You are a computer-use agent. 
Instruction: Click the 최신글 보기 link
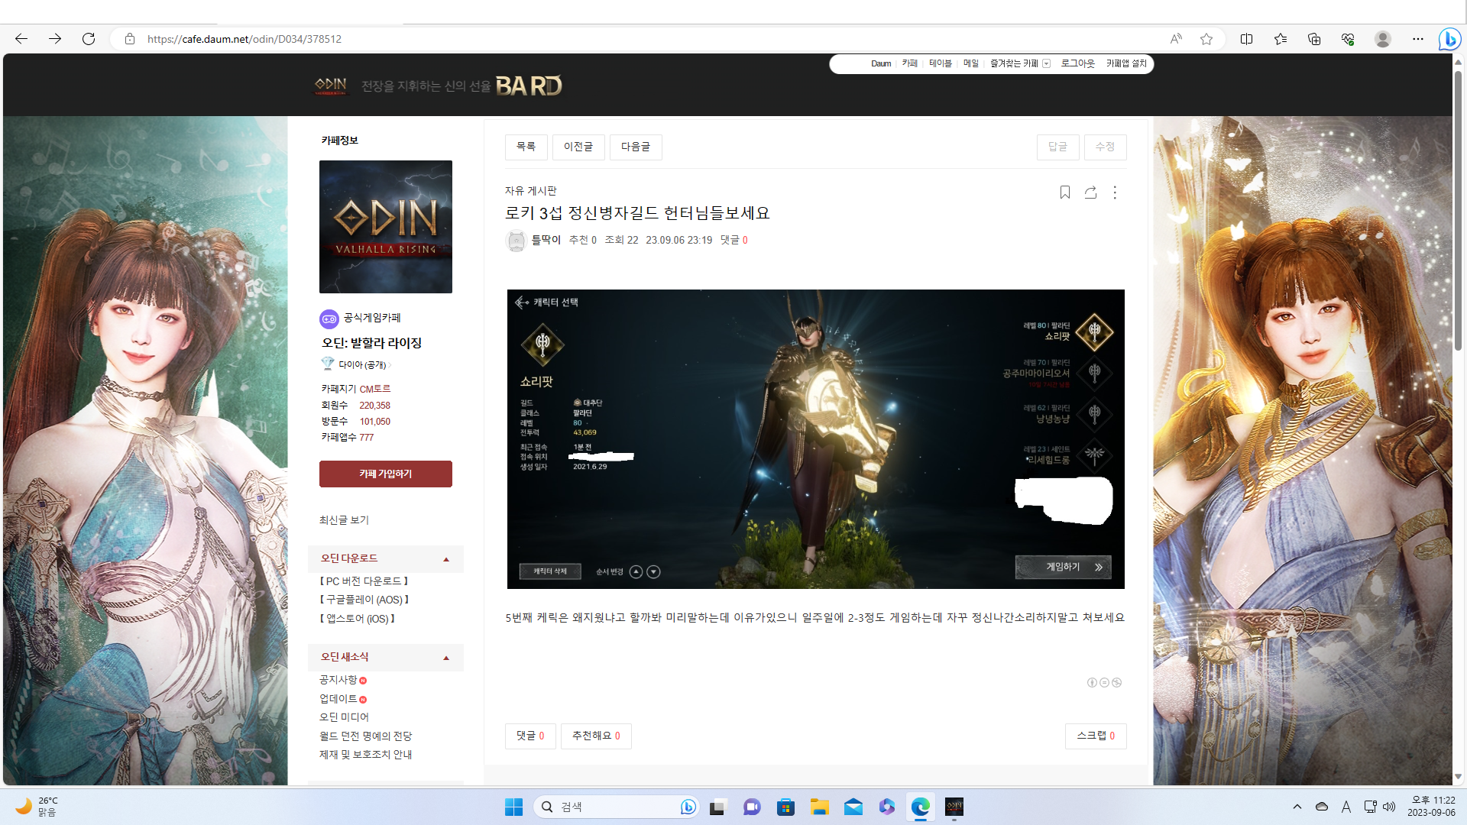(344, 520)
